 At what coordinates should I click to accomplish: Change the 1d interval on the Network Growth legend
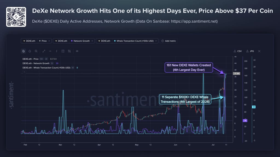click(52, 63)
